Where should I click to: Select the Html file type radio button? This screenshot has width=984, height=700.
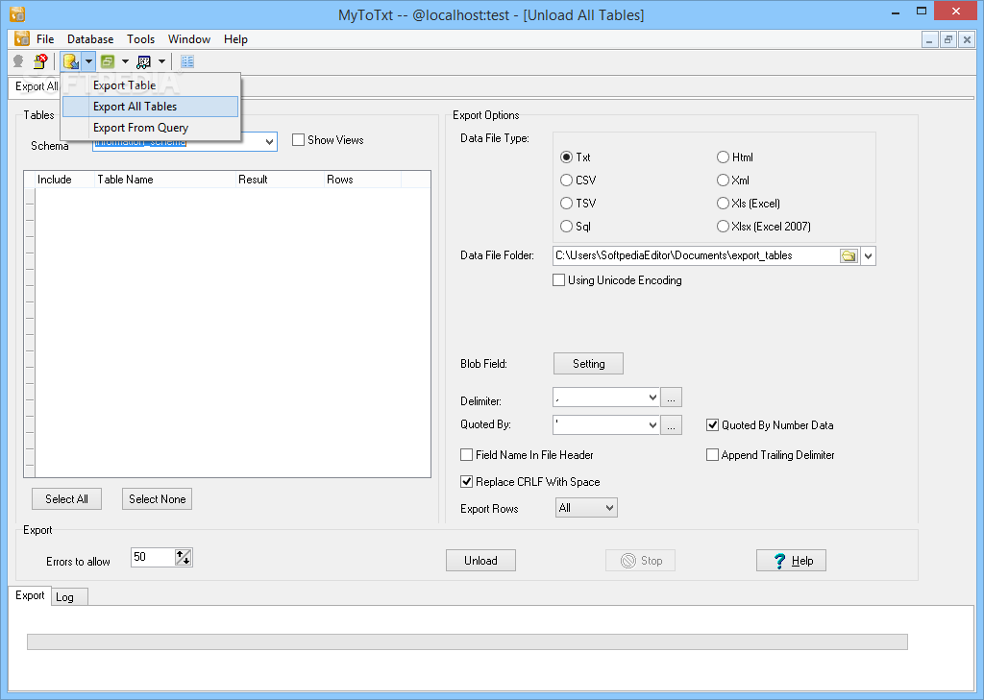click(723, 157)
